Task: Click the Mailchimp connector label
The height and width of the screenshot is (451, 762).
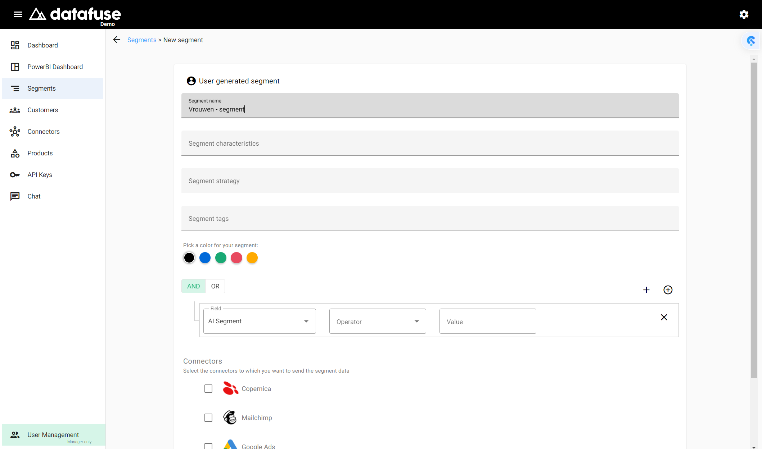Action: pyautogui.click(x=257, y=418)
